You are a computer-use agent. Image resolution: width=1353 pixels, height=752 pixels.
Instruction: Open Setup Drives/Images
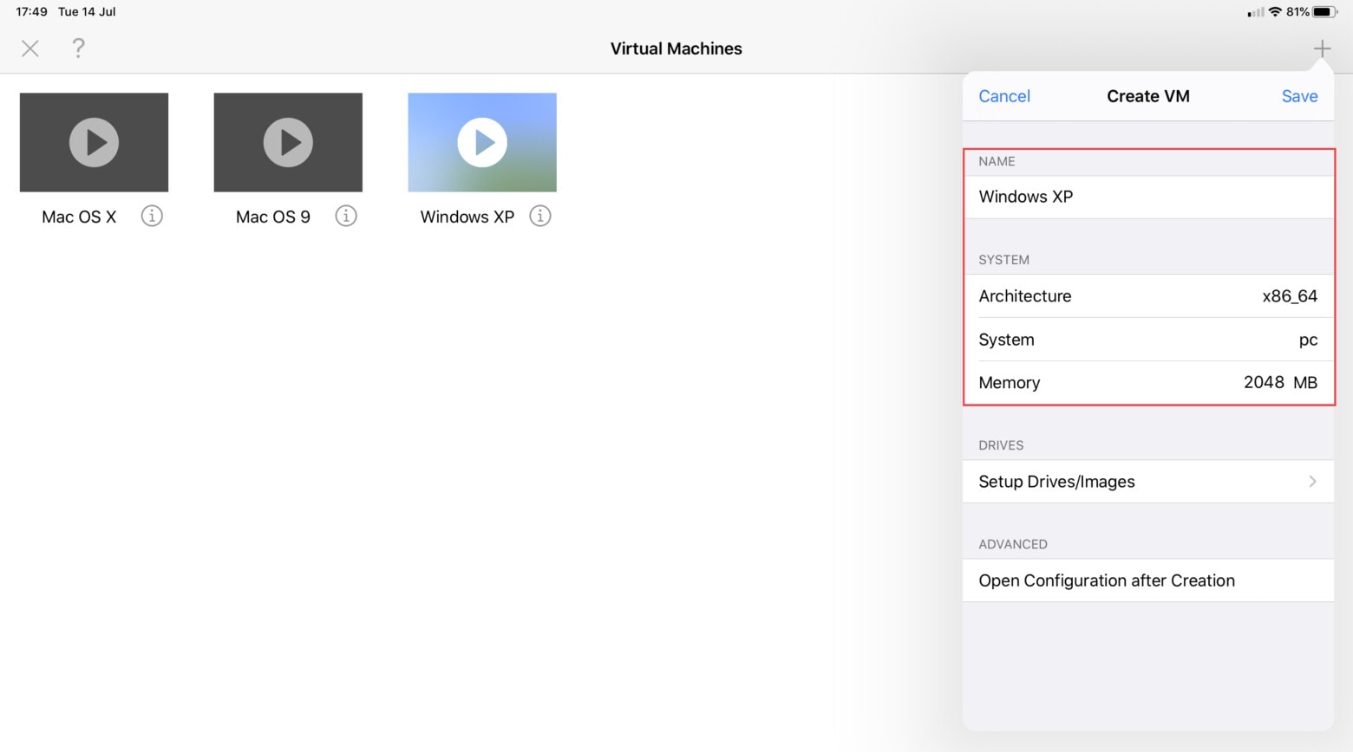point(1148,482)
